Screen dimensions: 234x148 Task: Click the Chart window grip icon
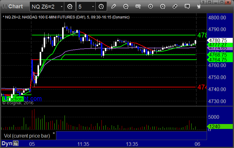click(x=5, y=6)
